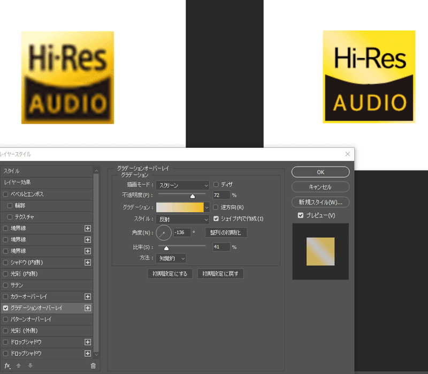
Task: Click the 整列の初期化 button
Action: tap(226, 233)
